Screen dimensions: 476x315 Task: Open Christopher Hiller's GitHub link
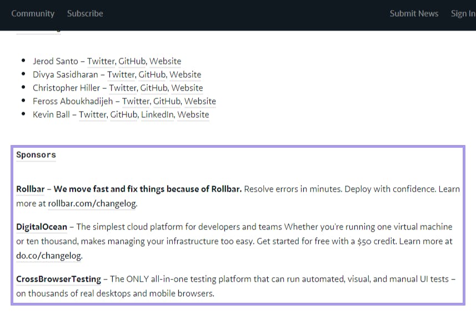(154, 88)
